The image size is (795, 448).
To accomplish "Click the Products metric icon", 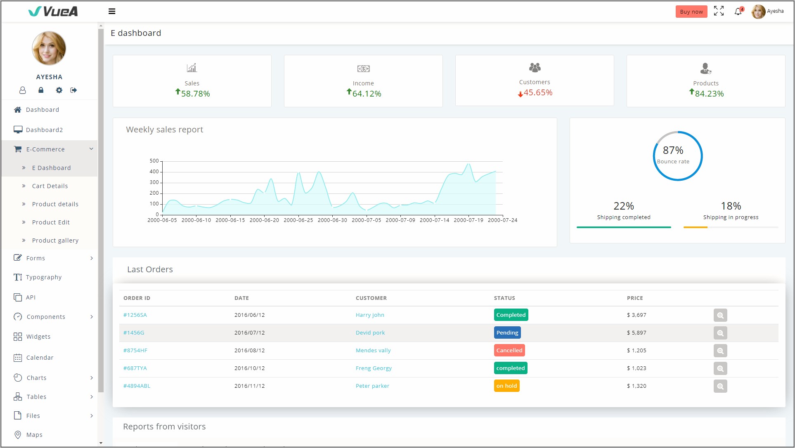I will click(x=705, y=68).
